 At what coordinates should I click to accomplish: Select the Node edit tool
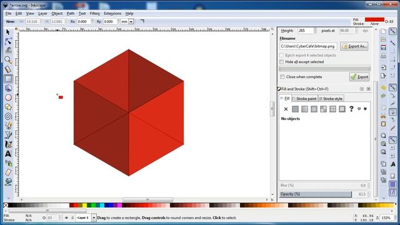click(8, 41)
